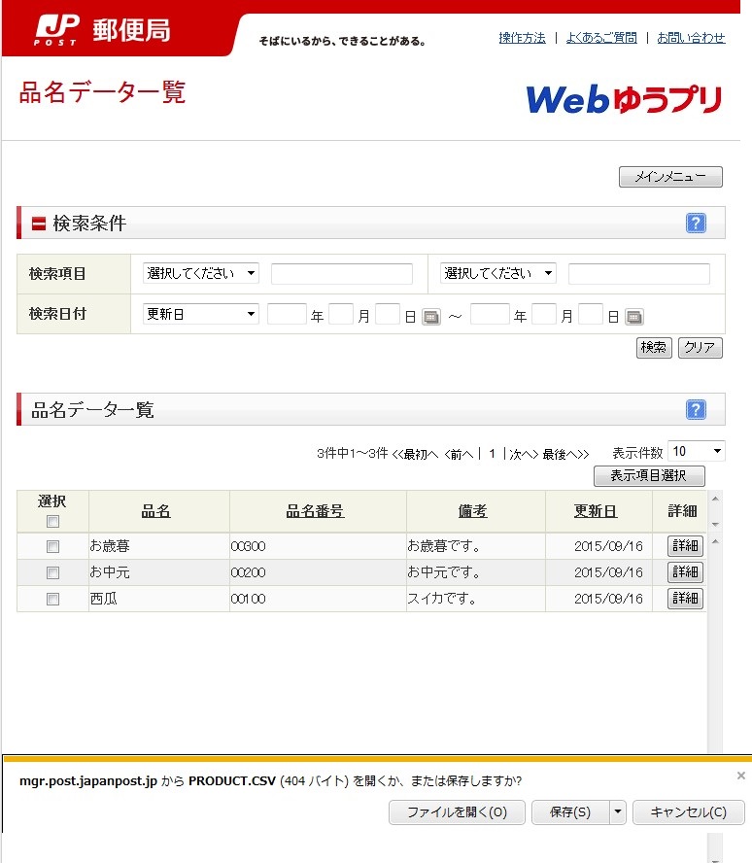Sort by 品名番号 column header
The image size is (752, 863).
(x=315, y=511)
